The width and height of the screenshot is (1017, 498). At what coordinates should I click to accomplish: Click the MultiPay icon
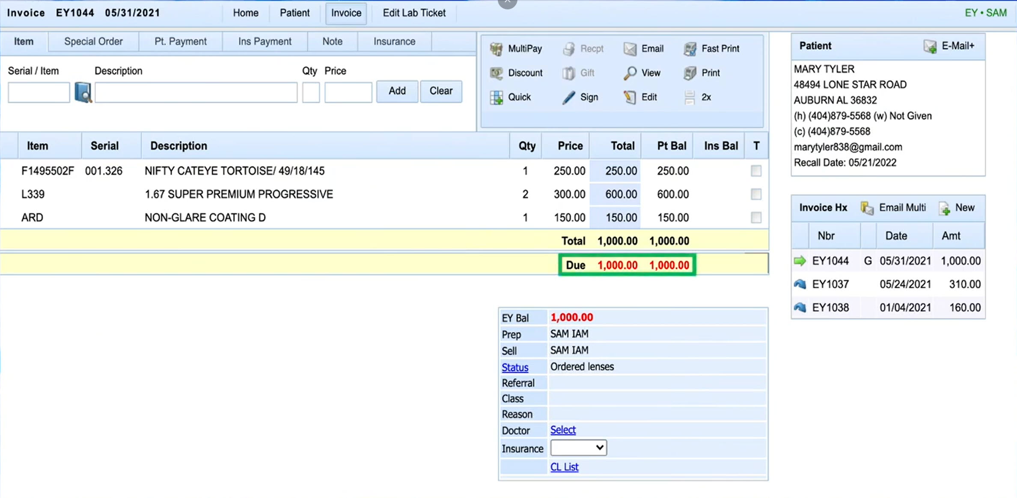pyautogui.click(x=497, y=49)
